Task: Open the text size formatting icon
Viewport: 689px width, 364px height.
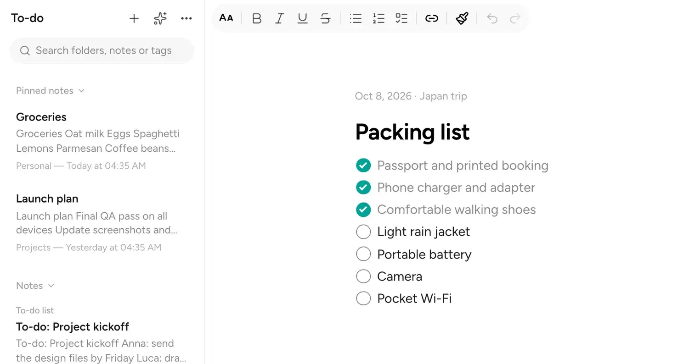Action: [x=226, y=18]
